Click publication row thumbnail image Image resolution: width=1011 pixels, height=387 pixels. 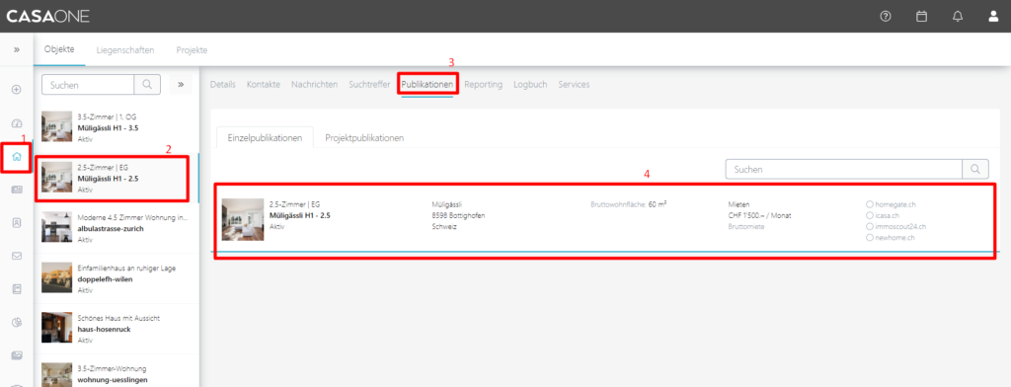(x=243, y=219)
